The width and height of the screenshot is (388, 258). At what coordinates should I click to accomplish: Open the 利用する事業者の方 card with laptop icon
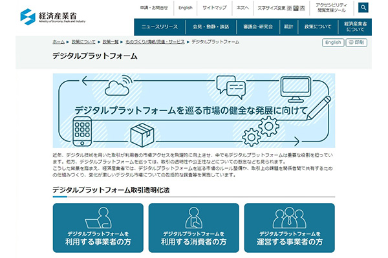pyautogui.click(x=98, y=228)
